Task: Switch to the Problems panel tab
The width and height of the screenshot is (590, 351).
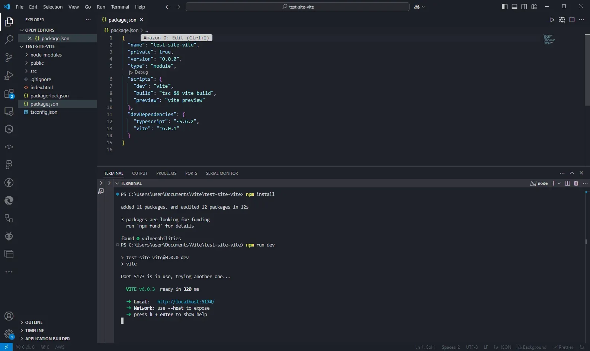Action: [x=166, y=173]
